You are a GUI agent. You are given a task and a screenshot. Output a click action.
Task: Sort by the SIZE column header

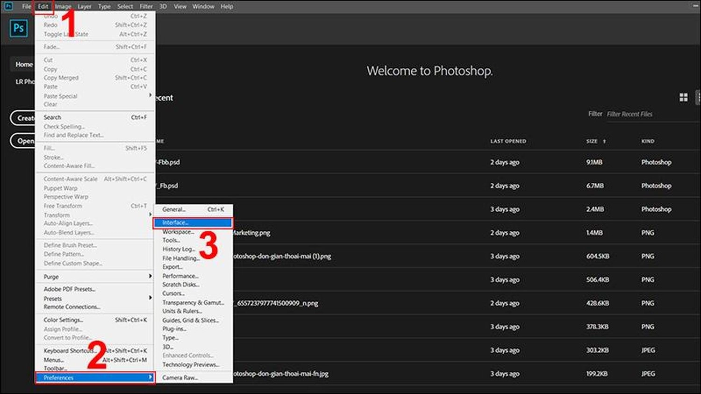click(x=592, y=141)
